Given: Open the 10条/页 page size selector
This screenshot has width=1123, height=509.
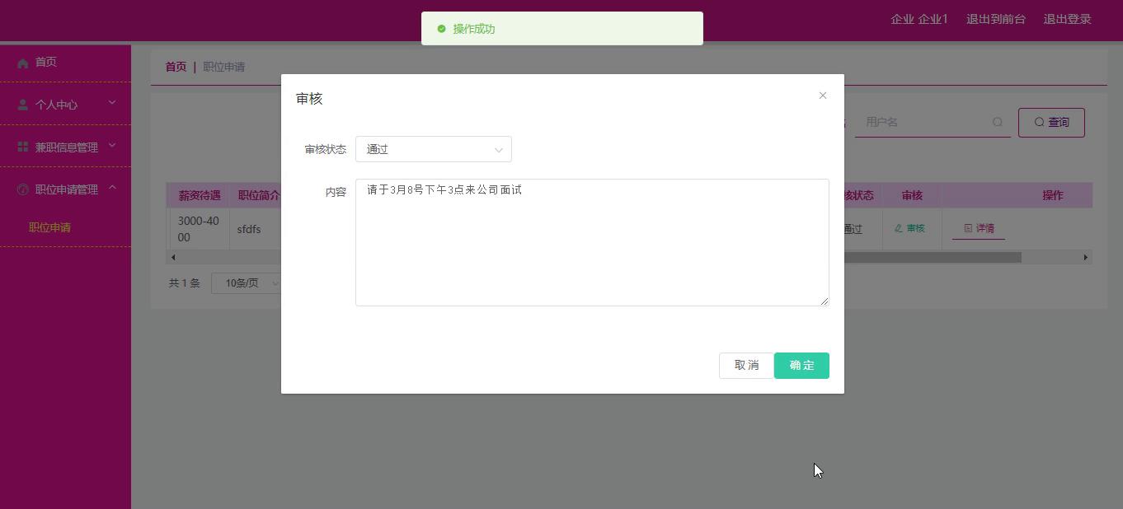Looking at the screenshot, I should click(x=247, y=283).
